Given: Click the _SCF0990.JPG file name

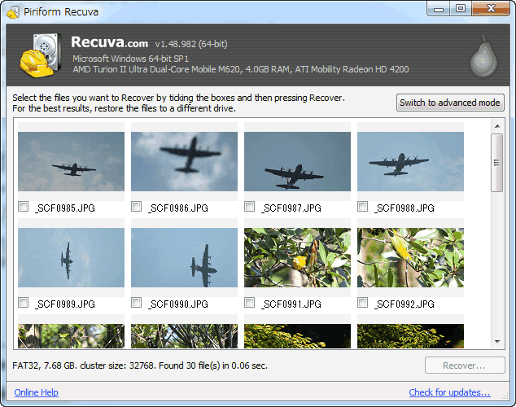Looking at the screenshot, I should point(178,304).
